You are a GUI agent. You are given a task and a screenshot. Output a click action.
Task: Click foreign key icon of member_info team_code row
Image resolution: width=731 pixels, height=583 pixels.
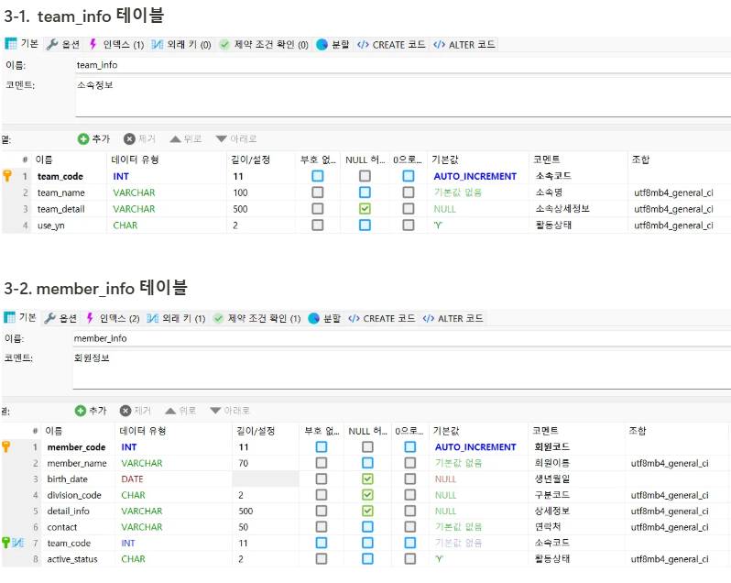coord(17,543)
